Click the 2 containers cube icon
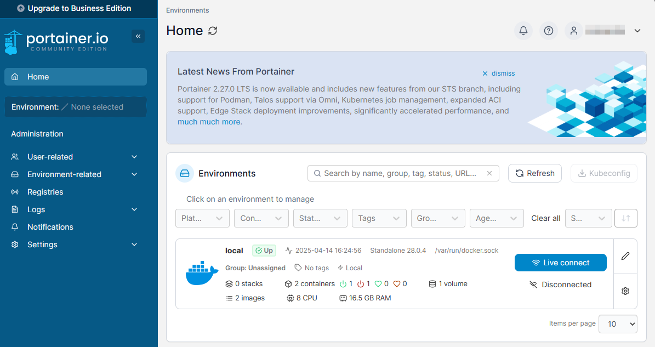Screen dimensions: 655x347 [x=288, y=284]
